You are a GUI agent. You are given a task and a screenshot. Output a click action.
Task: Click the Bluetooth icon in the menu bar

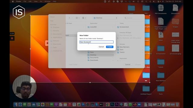coord(150,1)
